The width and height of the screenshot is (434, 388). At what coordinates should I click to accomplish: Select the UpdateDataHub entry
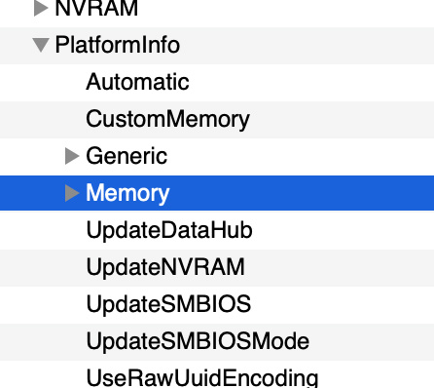[x=169, y=230]
